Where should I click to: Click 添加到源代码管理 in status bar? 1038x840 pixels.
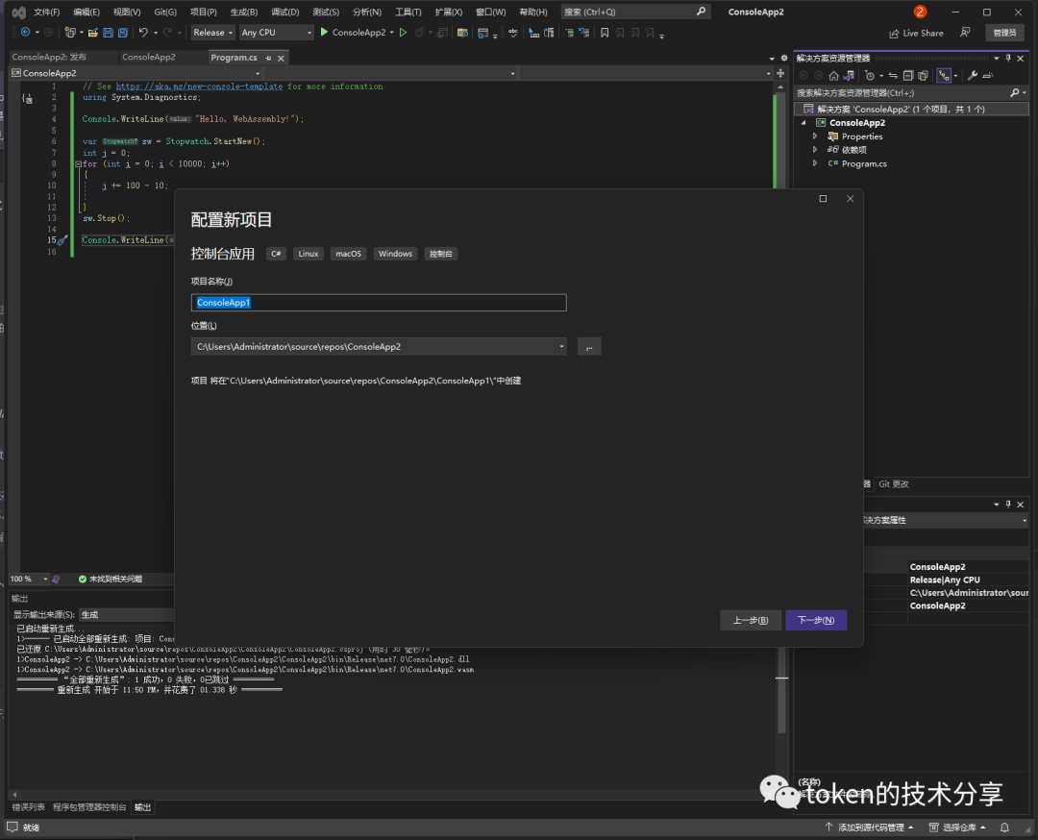click(870, 828)
